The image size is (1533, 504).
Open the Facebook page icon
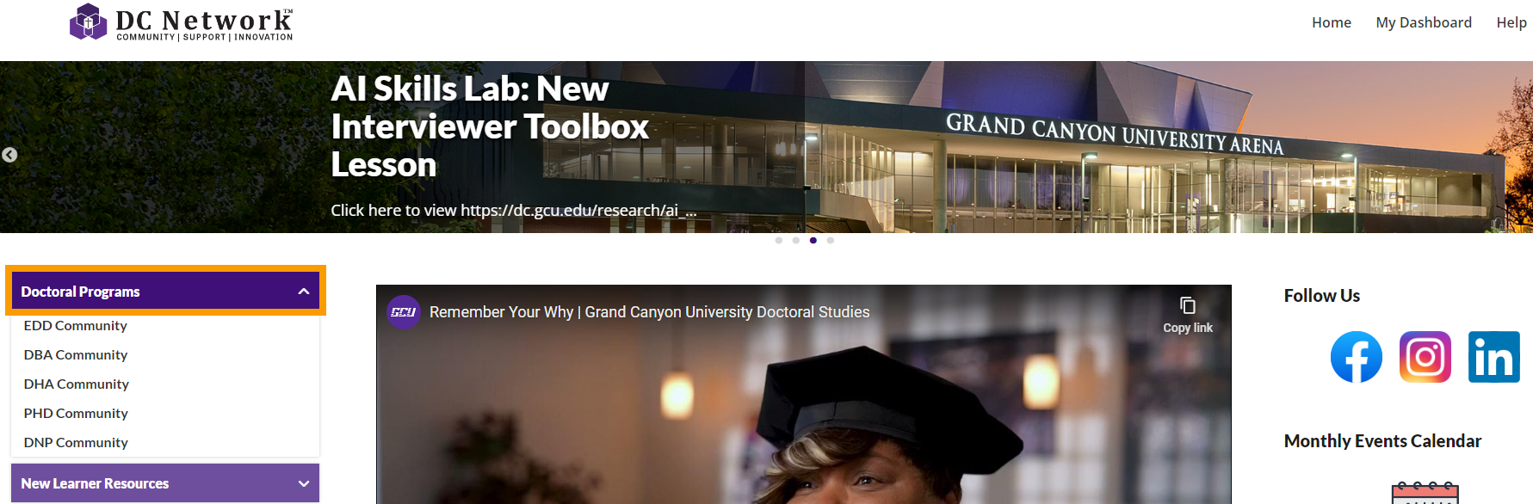click(1356, 357)
